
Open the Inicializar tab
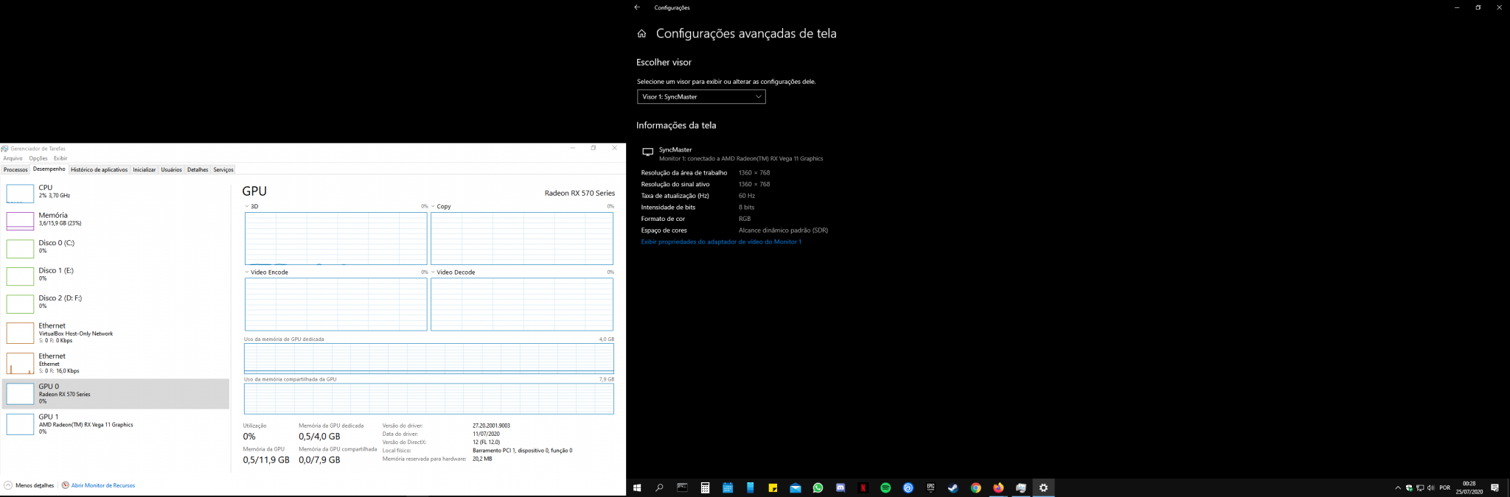(145, 169)
